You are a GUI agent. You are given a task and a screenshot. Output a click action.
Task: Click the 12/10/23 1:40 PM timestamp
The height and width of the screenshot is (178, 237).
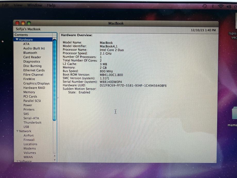click(203, 30)
